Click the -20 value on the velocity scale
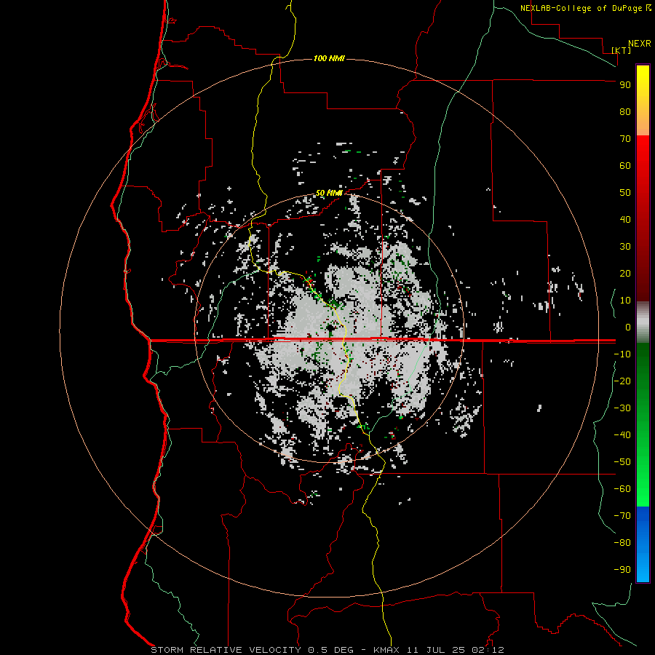655x655 pixels. 622,381
